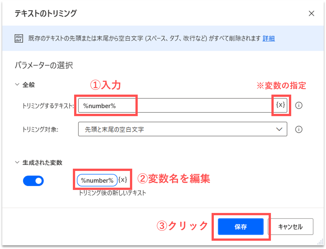This screenshot has width=326, height=249.
Task: Click {x} icon beside produced variable chip
Action: click(x=123, y=180)
